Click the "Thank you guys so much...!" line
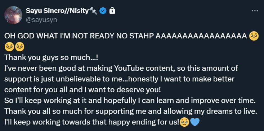The image size is (264, 131). click(x=52, y=57)
